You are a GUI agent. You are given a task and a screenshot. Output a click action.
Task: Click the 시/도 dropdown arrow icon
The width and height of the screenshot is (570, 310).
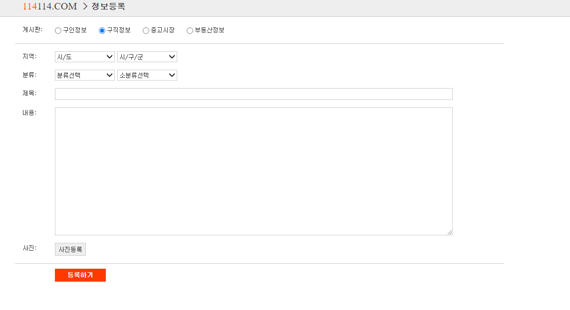tap(110, 57)
